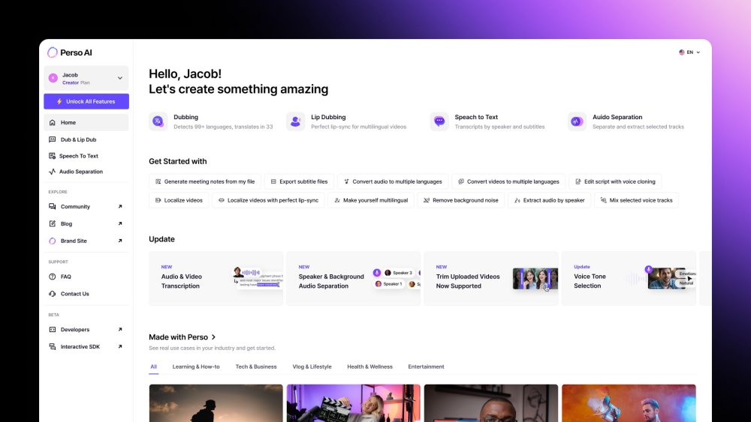
Task: Click Unlock All Features button
Action: click(86, 101)
